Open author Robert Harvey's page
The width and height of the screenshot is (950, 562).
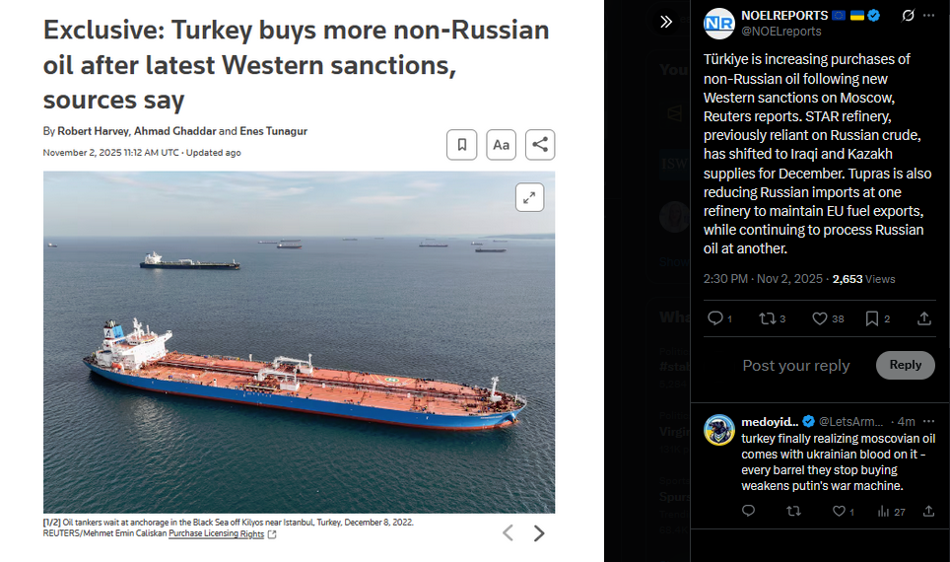[94, 131]
